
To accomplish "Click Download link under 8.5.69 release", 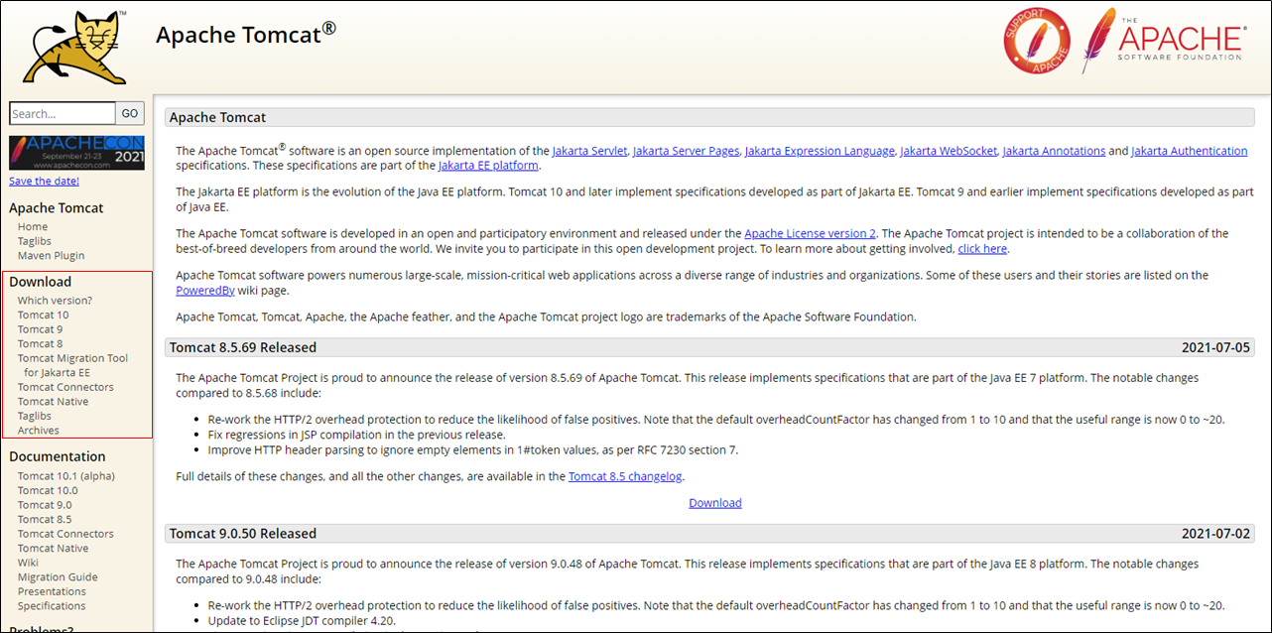I will coord(715,503).
